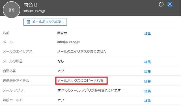
Task: Edit 送信済みアイテム setting
Action: click(x=148, y=81)
